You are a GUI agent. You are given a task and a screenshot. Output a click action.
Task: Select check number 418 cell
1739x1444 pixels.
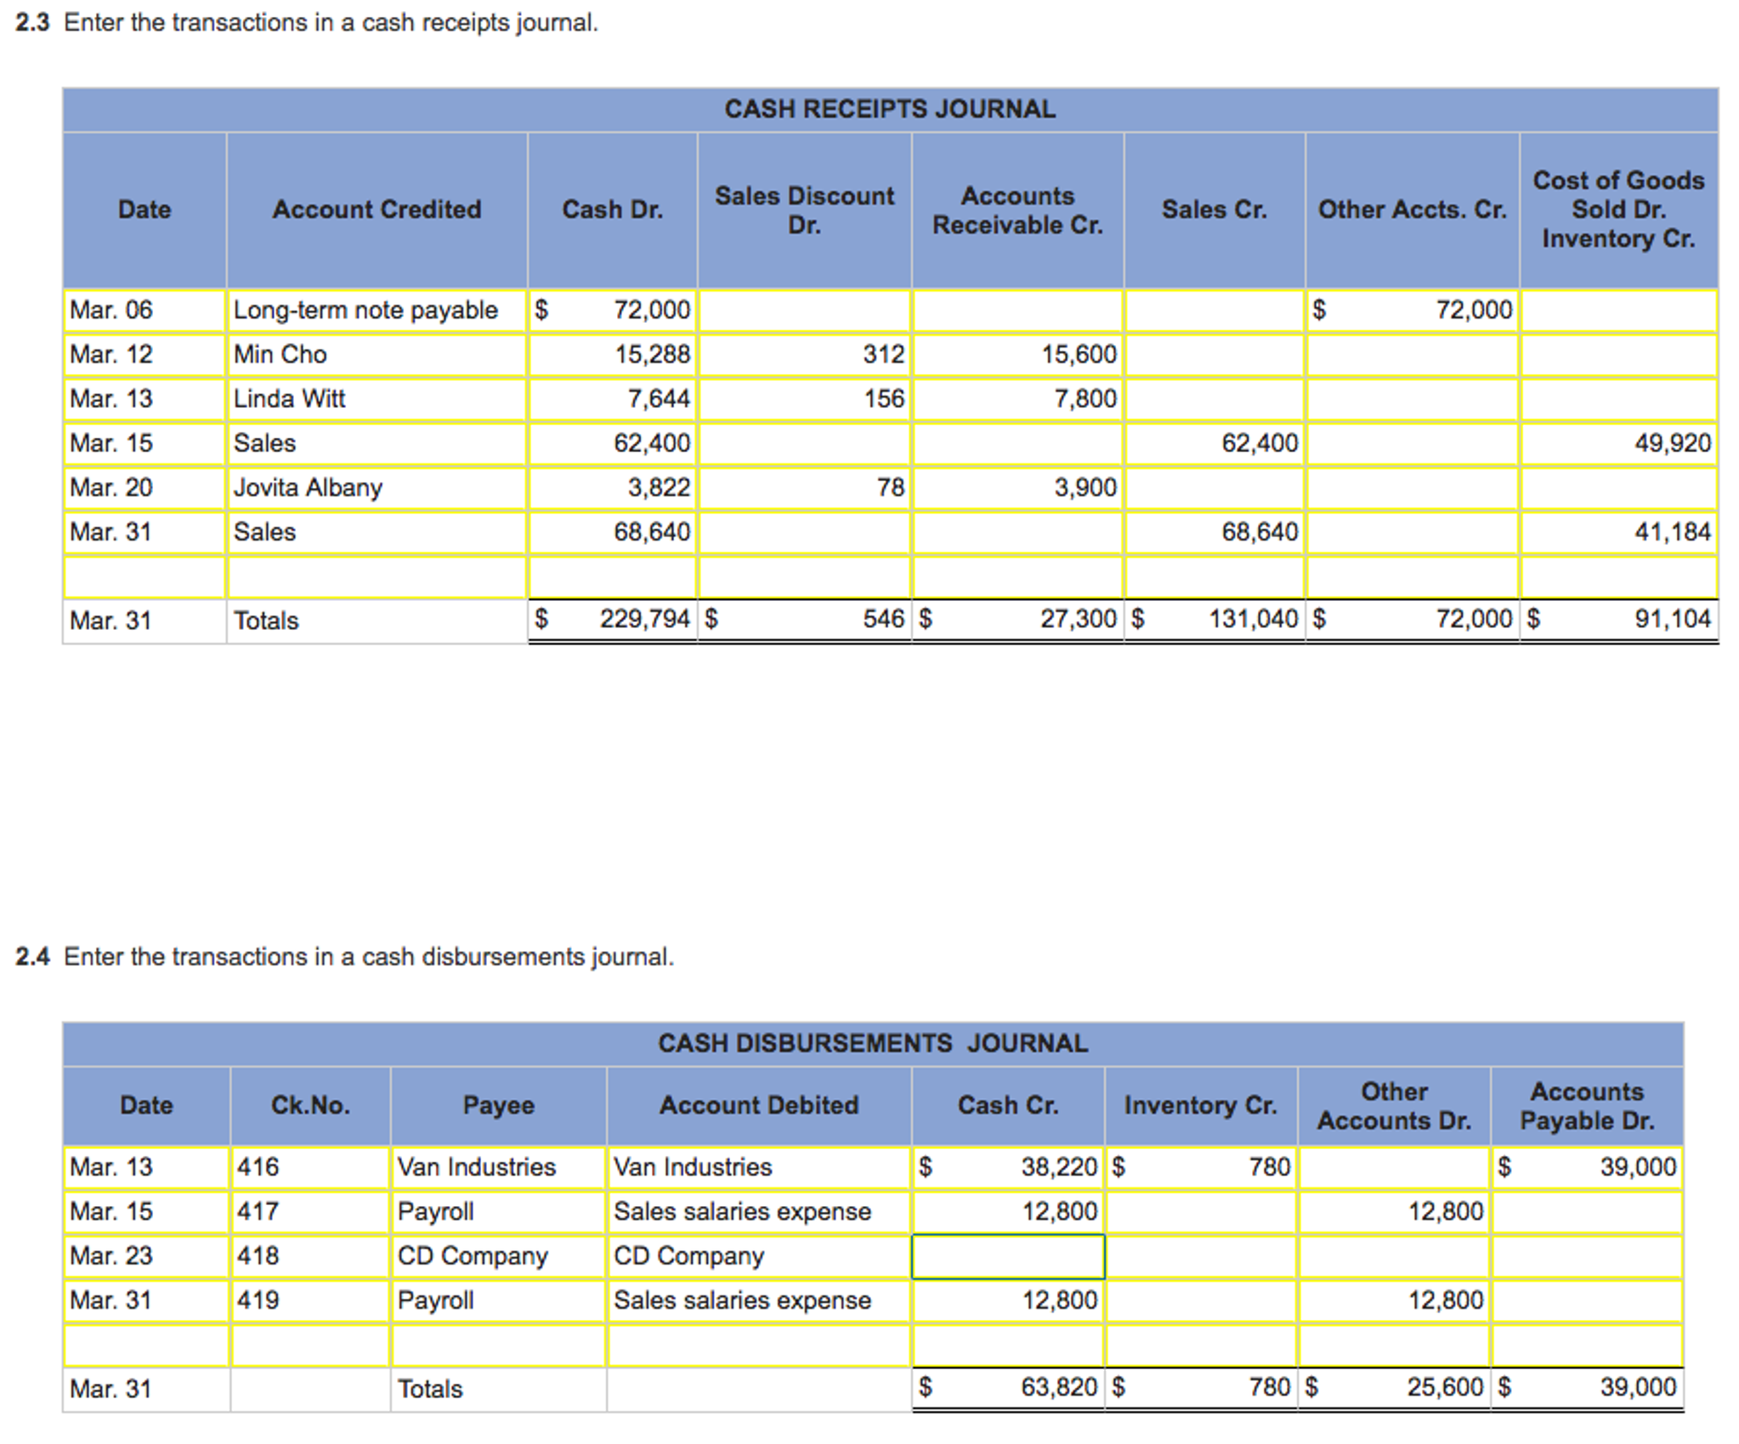(310, 1256)
